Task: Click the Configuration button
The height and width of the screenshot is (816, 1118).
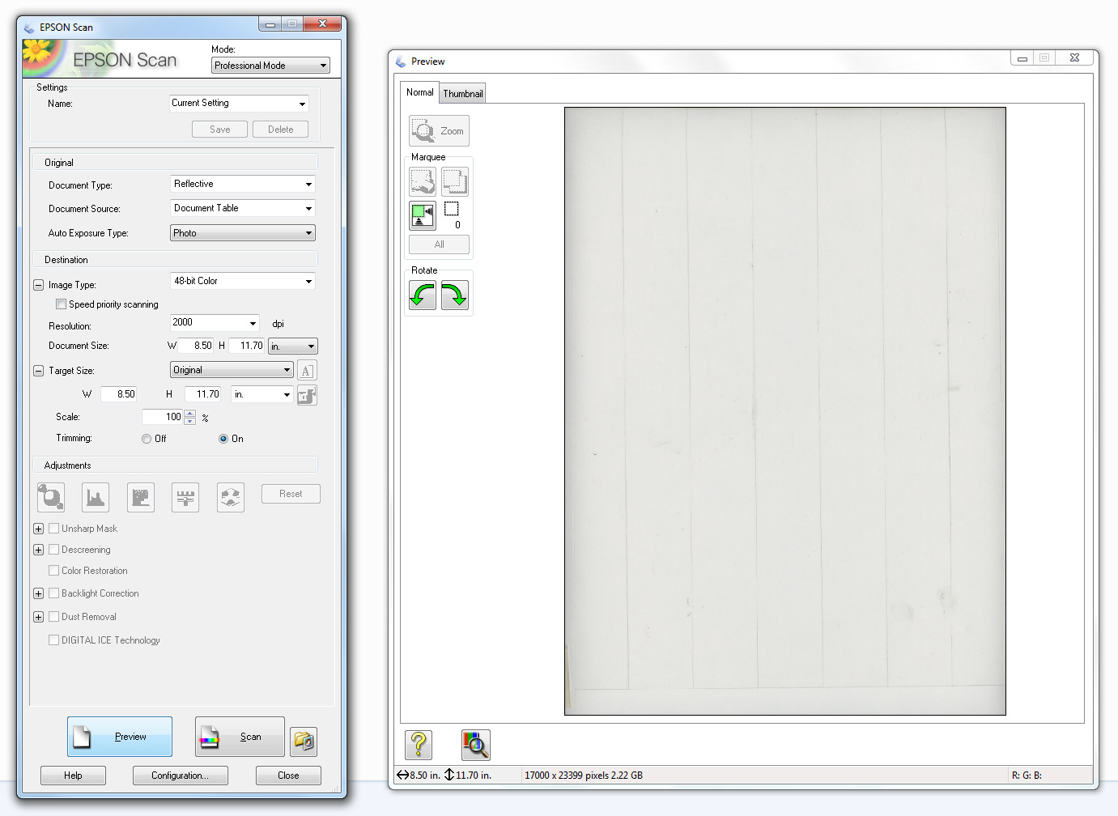Action: click(x=180, y=776)
